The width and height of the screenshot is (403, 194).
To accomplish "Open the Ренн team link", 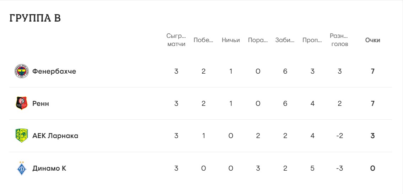I will (41, 103).
